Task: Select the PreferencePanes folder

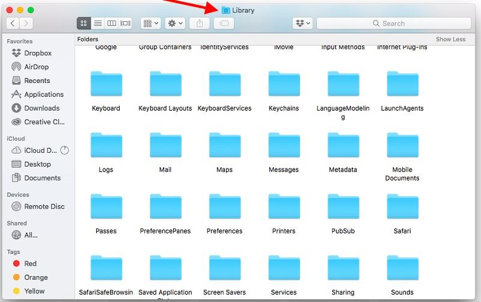Action: (165, 206)
